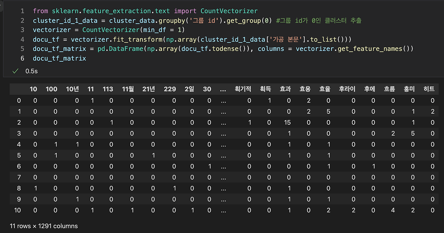Select code line number 3 in gutter
Image resolution: width=444 pixels, height=233 pixels.
23,30
